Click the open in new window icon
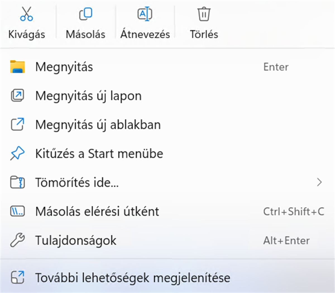 click(x=17, y=125)
